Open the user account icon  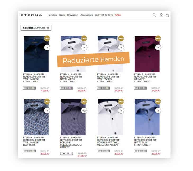click(161, 15)
